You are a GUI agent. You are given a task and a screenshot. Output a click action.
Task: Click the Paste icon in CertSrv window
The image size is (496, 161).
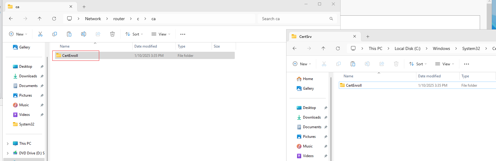pos(353,64)
